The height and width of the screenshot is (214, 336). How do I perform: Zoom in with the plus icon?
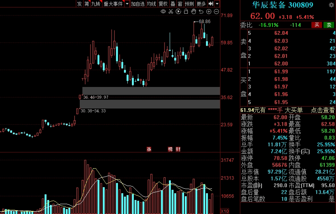[209, 12]
